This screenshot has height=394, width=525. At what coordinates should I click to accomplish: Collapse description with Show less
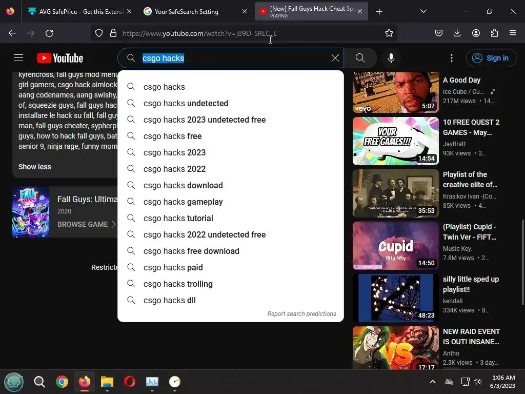pos(35,167)
